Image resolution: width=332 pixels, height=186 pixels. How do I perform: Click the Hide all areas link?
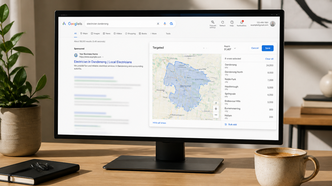(x=160, y=123)
